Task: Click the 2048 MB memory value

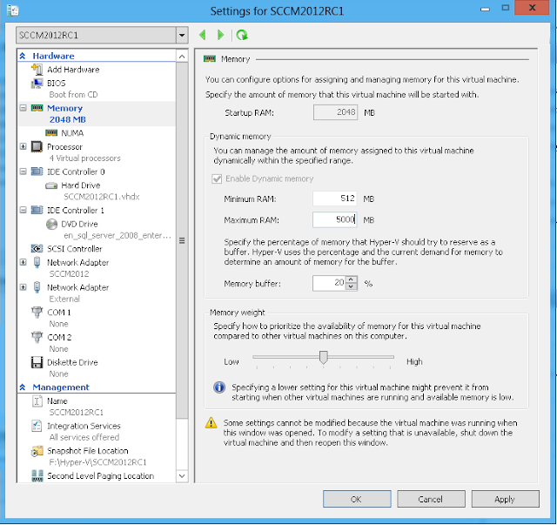Action: [68, 119]
